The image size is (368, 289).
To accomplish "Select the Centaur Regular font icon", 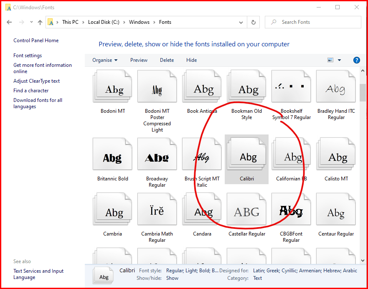I will tap(336, 209).
